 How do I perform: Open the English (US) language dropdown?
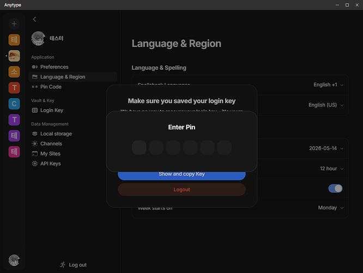[x=326, y=105]
